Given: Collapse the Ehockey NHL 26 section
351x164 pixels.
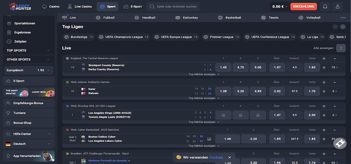Looking at the screenshot, I should pyautogui.click(x=335, y=106).
